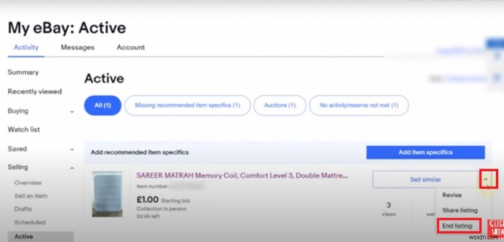504x242 pixels.
Task: Open the mattress listing thumbnail image
Action: 107,194
